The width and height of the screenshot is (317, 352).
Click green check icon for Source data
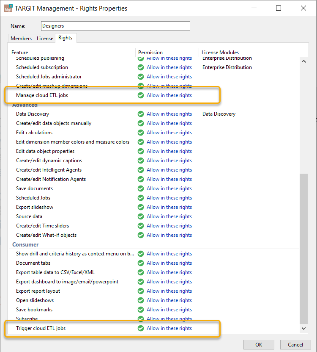click(141, 216)
